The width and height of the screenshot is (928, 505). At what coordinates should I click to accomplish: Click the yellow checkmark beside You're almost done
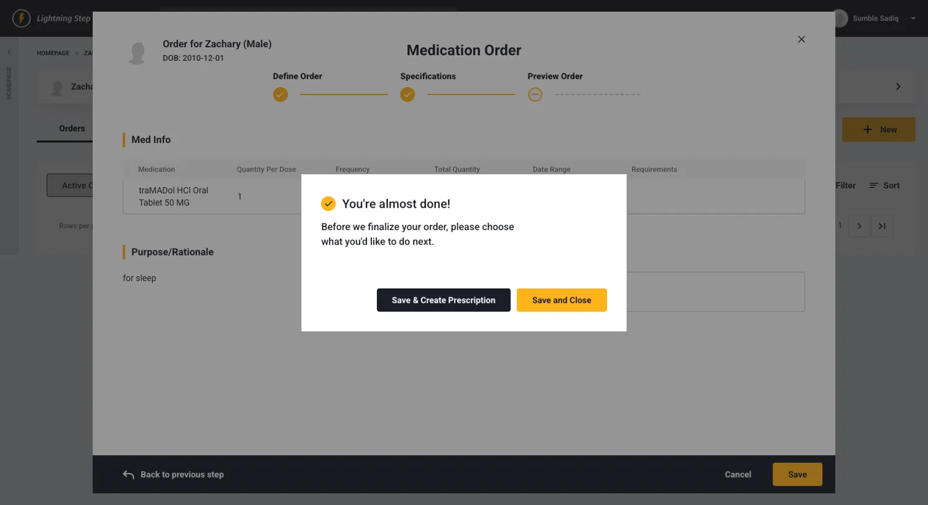[x=328, y=203]
